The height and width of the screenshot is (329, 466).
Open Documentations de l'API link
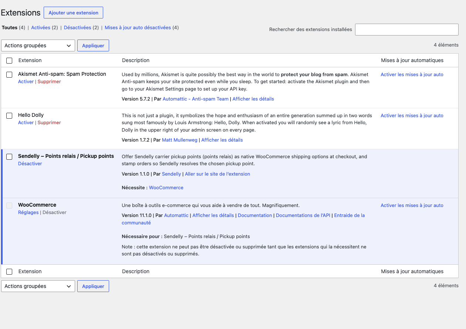(x=303, y=215)
